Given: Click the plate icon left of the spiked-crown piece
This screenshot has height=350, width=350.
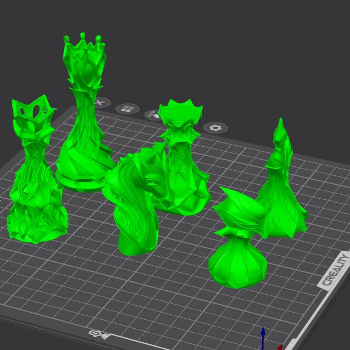Looking at the screenshot, I should (x=151, y=116).
